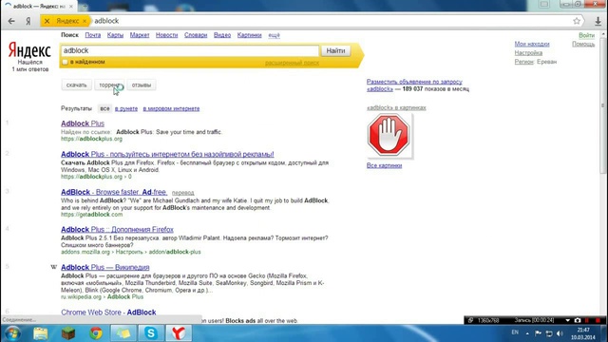The height and width of the screenshot is (342, 608).
Task: Open the sticky notes taskbar icon
Action: [x=123, y=333]
